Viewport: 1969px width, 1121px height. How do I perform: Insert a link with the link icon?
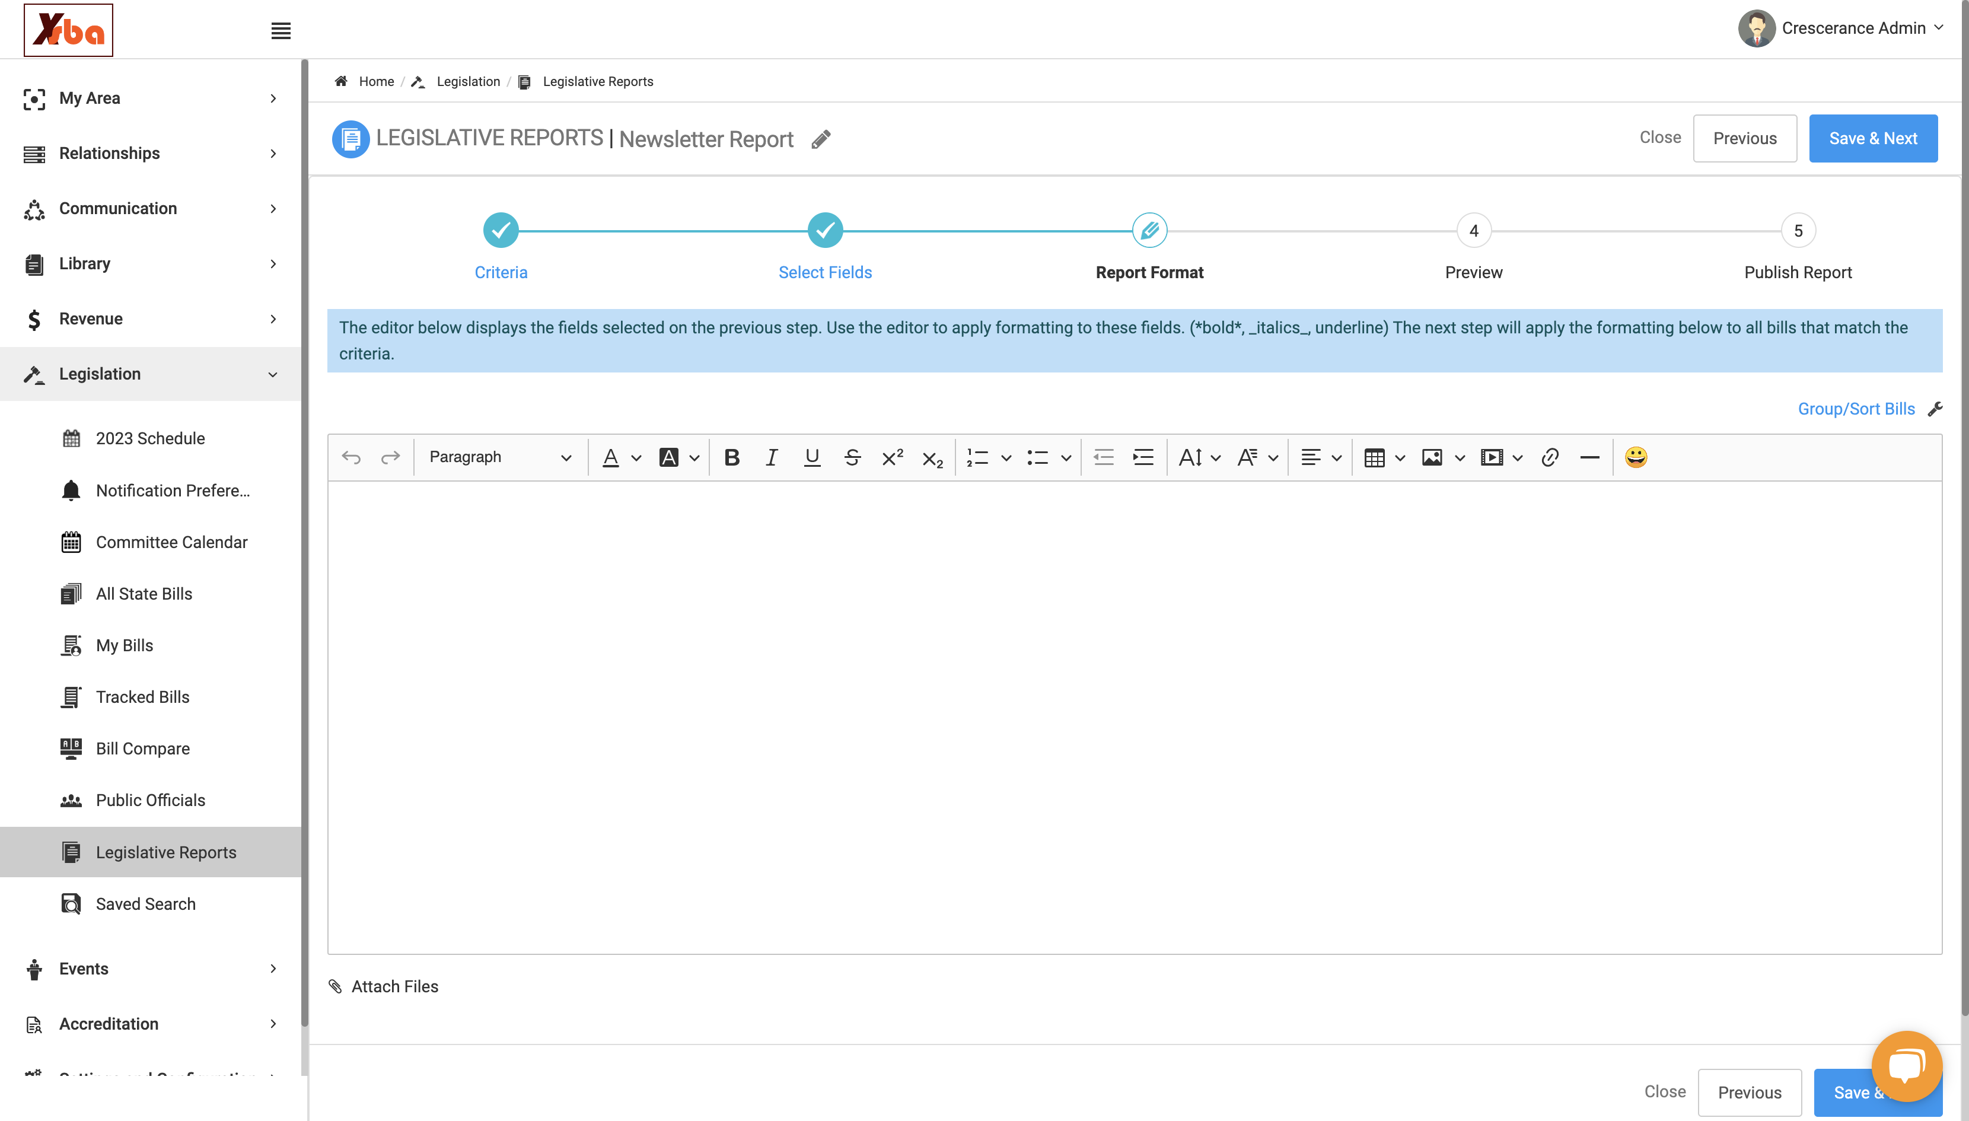coord(1550,457)
